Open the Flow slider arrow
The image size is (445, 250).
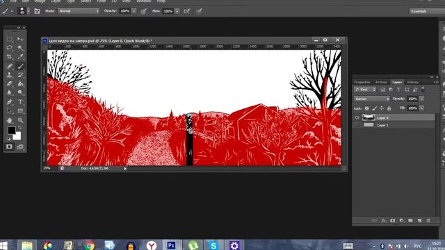[x=177, y=11]
